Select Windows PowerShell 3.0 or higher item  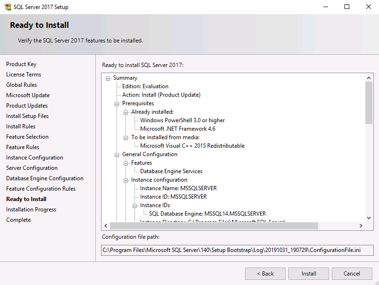tap(182, 120)
